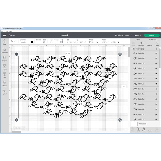
Task: Open the Operation Basic Cut dropdown
Action: coord(25,42)
